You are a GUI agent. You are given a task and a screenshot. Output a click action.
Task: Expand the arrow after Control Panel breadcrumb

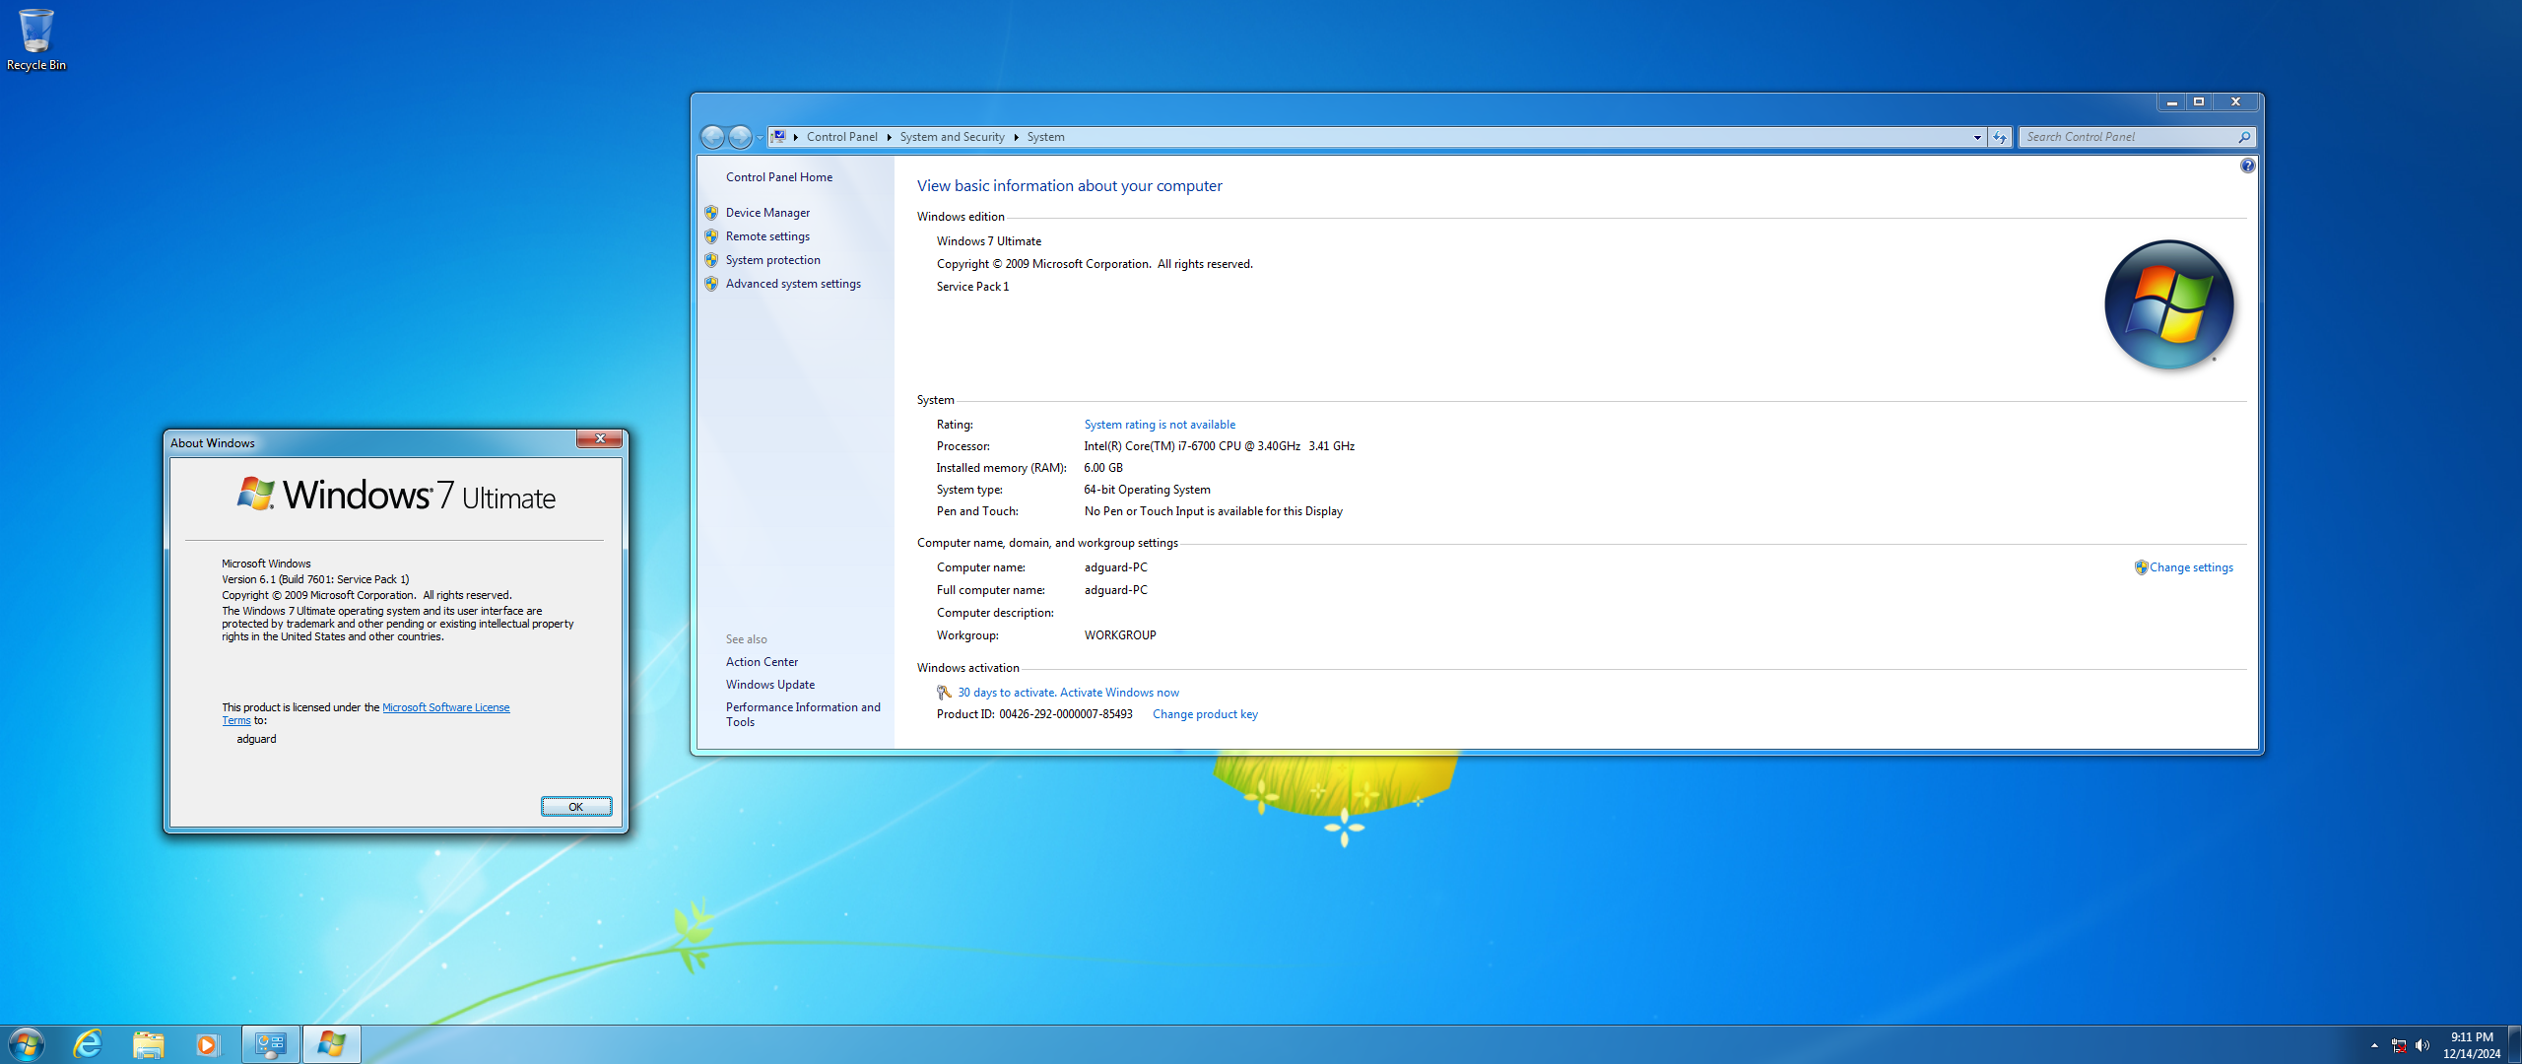click(x=889, y=138)
